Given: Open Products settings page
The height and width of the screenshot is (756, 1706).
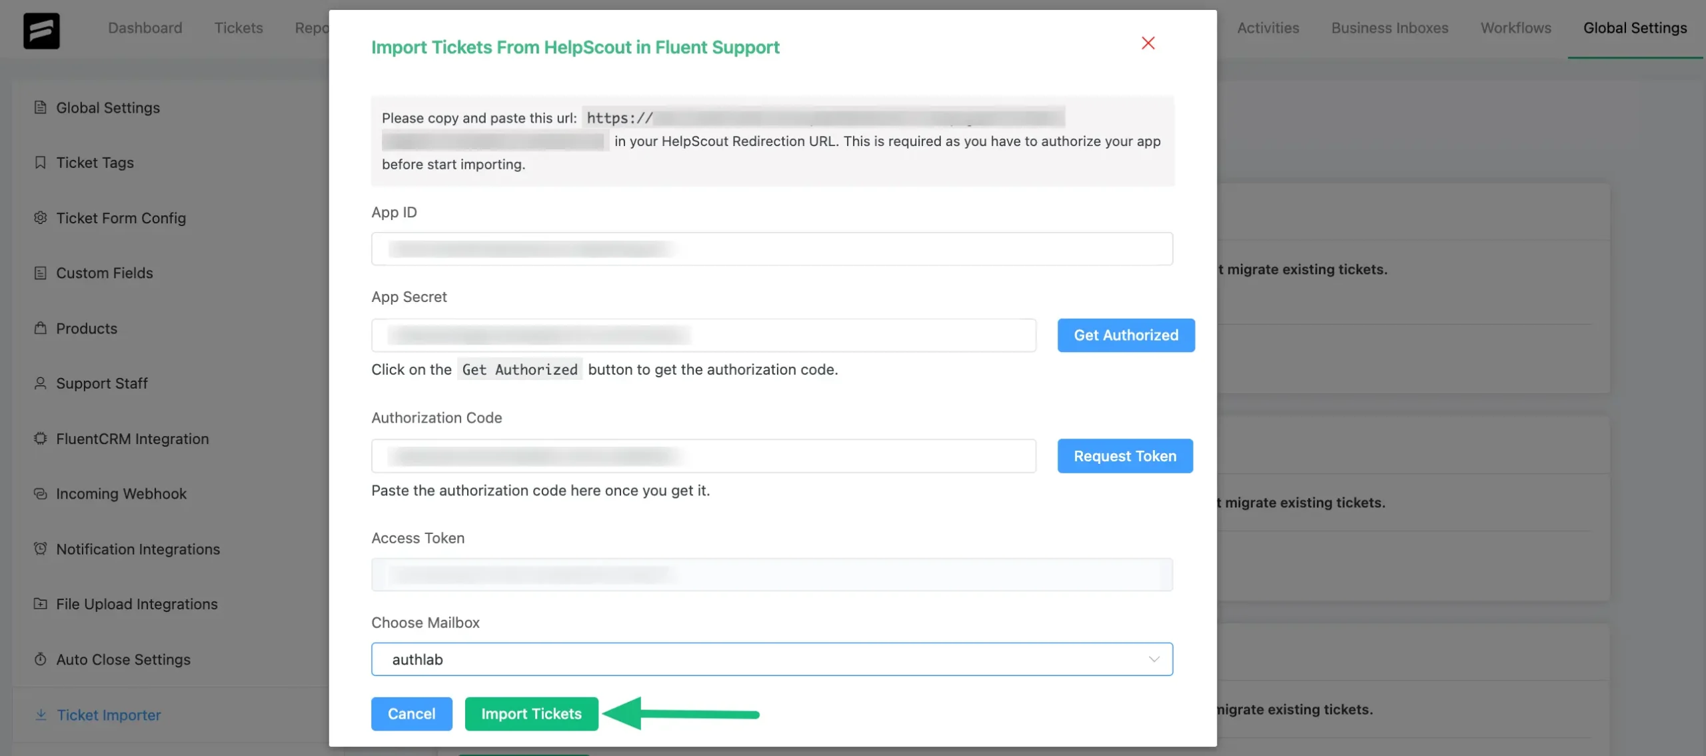Looking at the screenshot, I should coord(87,328).
